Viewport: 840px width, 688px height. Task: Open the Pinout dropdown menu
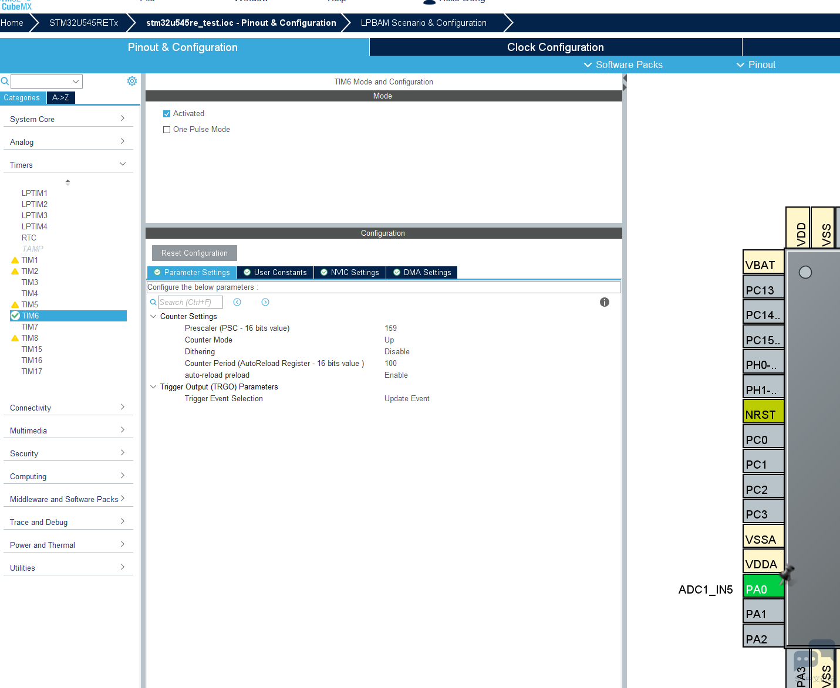tap(756, 65)
